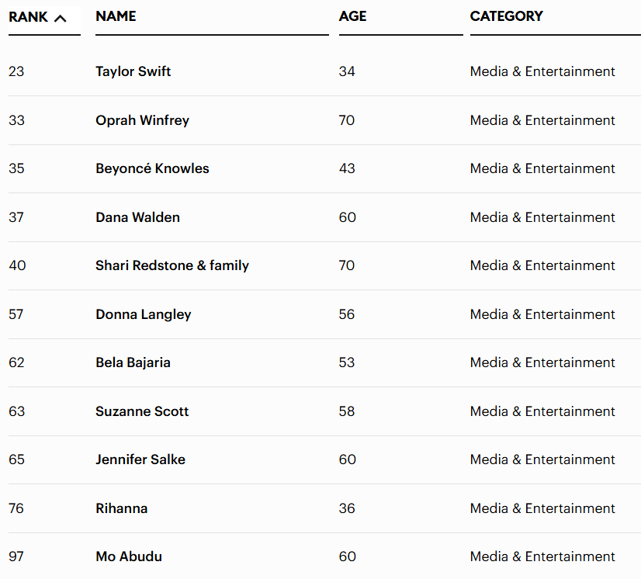Select the Mo Abudu name
The height and width of the screenshot is (579, 641).
tap(129, 556)
